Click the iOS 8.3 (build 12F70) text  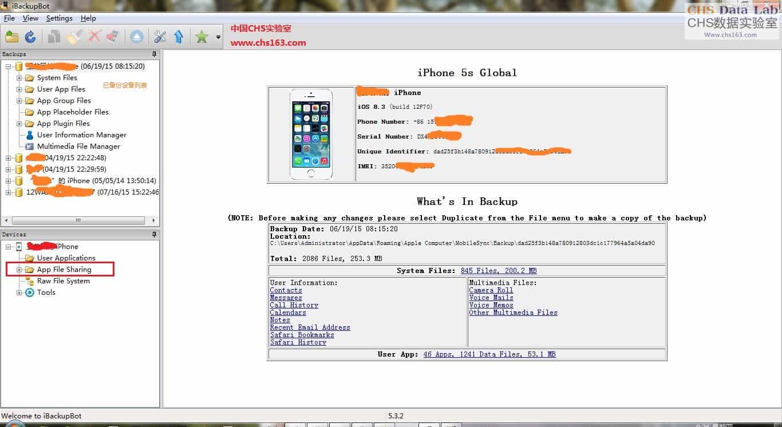pos(395,107)
